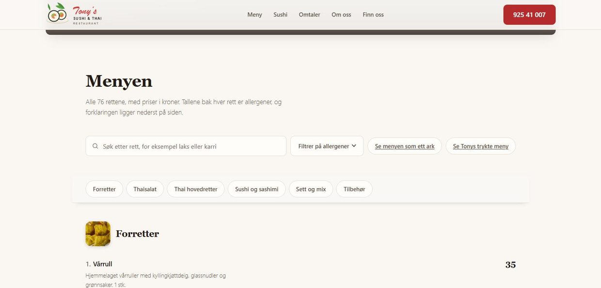The height and width of the screenshot is (288, 601).
Task: Click the Vårrull price 35
Action: pyautogui.click(x=510, y=265)
